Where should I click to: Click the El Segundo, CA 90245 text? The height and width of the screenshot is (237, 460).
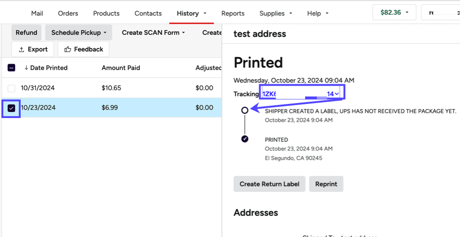tap(293, 158)
